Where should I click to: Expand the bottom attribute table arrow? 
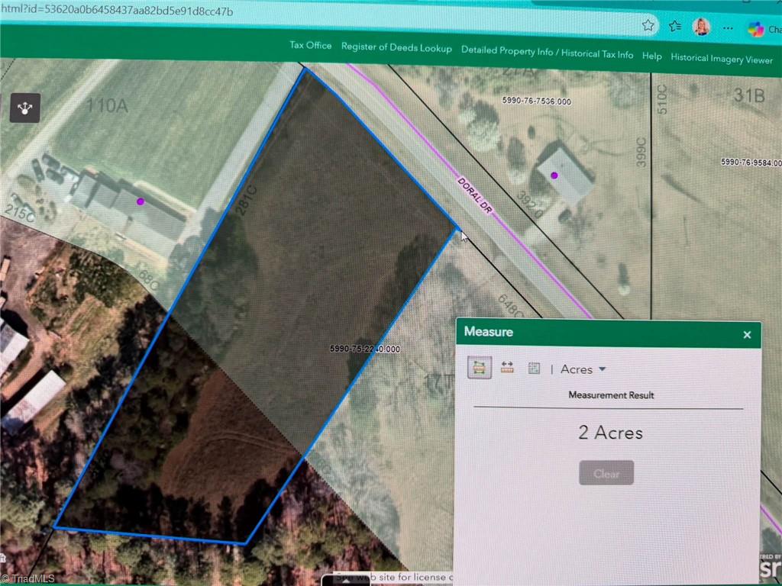point(346,581)
